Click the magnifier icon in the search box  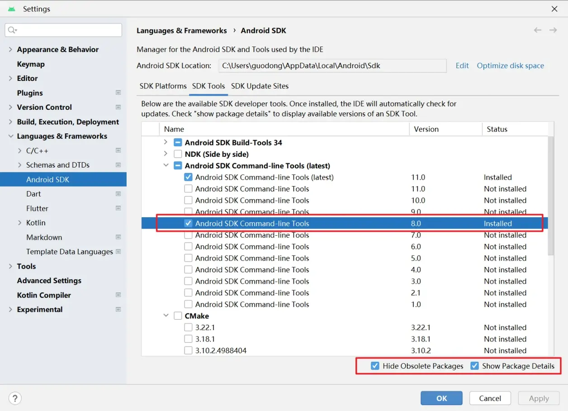pos(12,30)
